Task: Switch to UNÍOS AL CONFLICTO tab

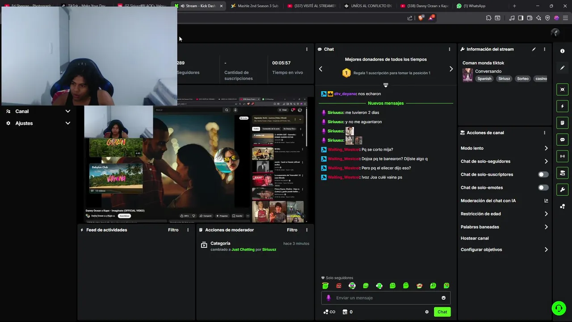Action: pos(368,6)
